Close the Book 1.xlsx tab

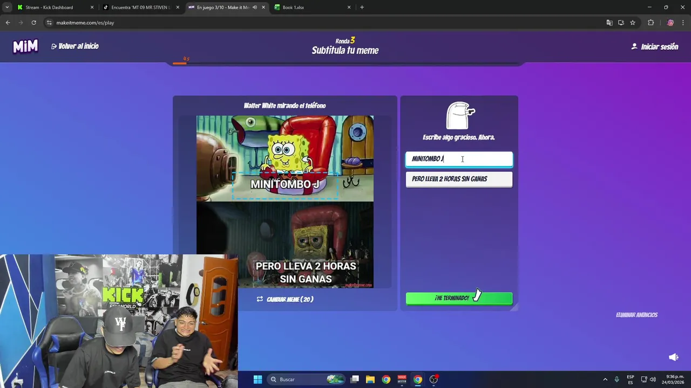[x=349, y=8]
